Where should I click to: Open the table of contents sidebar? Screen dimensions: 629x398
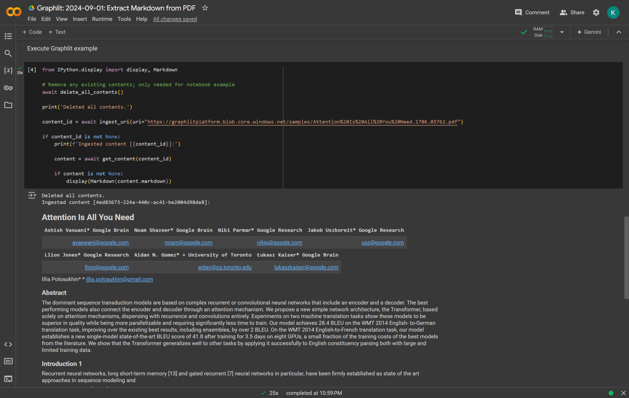point(8,36)
